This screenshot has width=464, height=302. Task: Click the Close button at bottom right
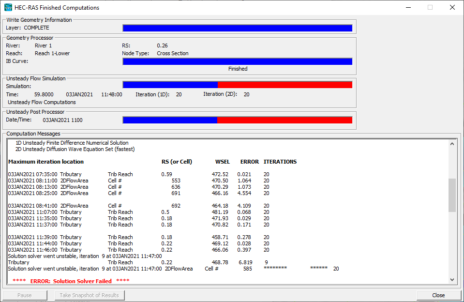click(438, 295)
